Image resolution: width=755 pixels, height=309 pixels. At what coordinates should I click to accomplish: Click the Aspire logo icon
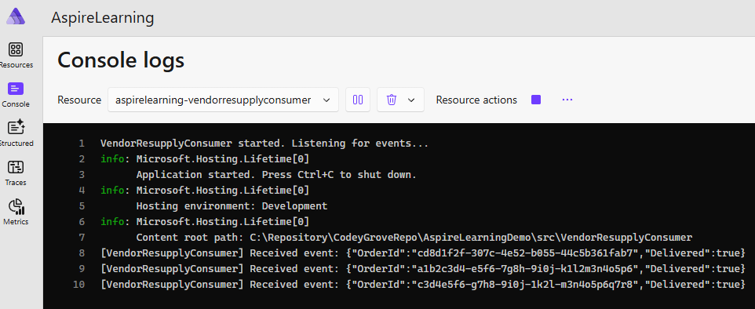tap(16, 16)
